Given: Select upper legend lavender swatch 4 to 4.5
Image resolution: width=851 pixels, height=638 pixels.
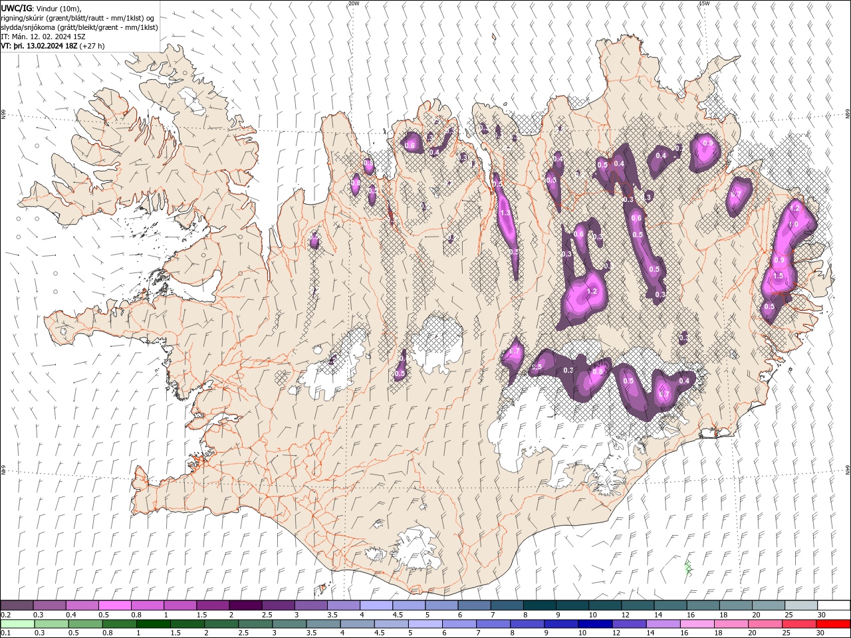Looking at the screenshot, I should point(376,605).
